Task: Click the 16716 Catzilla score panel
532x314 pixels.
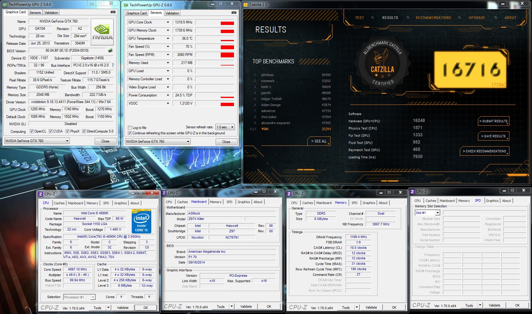Action: pyautogui.click(x=470, y=70)
